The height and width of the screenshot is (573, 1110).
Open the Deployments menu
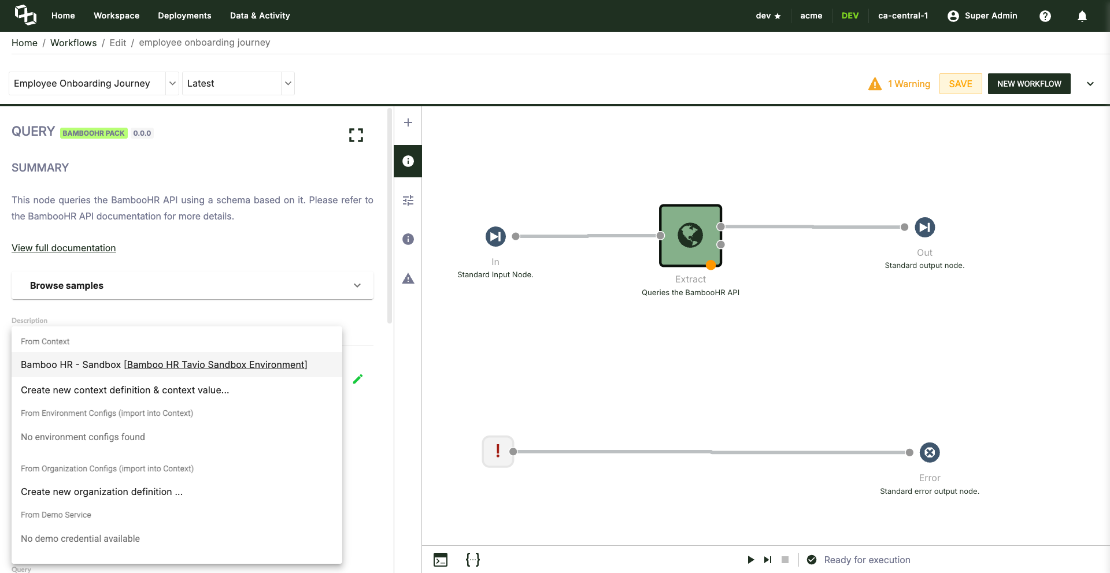click(x=184, y=16)
